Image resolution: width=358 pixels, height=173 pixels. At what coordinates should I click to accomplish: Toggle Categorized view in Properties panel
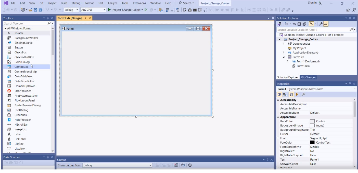pos(279,94)
